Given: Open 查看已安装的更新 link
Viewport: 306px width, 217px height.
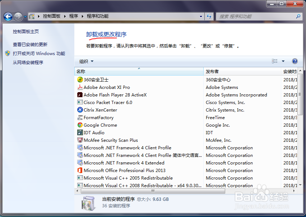Looking at the screenshot, I should tap(30, 44).
